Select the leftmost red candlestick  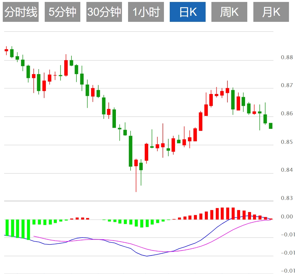click(x=6, y=50)
